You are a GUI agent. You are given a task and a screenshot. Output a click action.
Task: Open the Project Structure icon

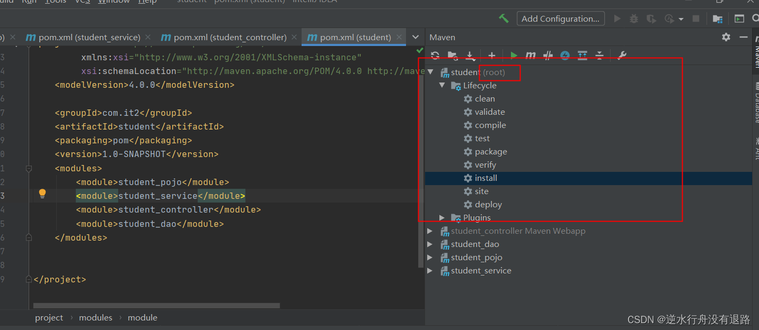(x=718, y=19)
